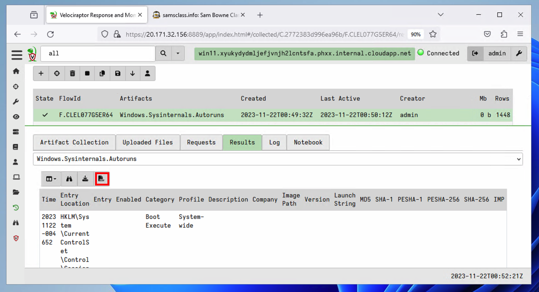Click the Launch String column header
Image resolution: width=539 pixels, height=292 pixels.
coord(345,200)
